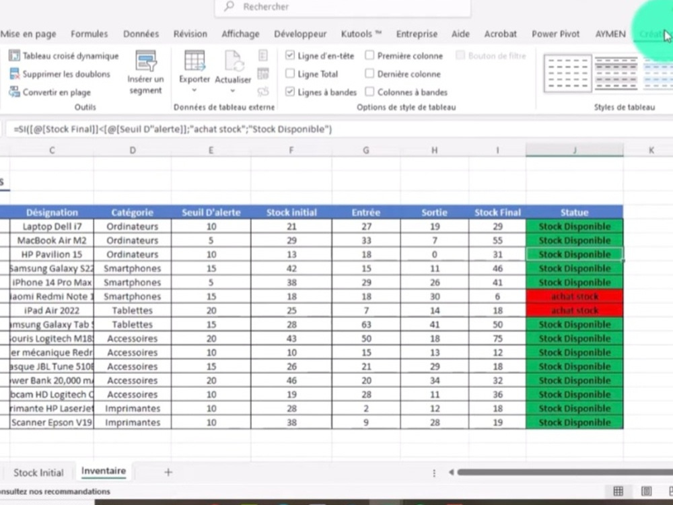673x505 pixels.
Task: Click the Exporter table icon
Action: [194, 61]
